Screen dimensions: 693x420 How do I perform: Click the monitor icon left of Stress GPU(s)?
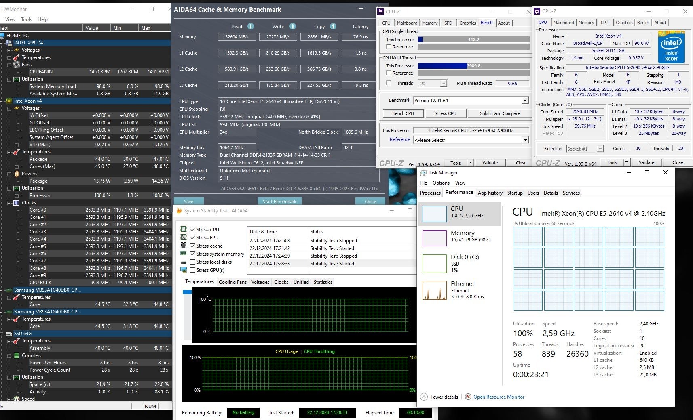[x=184, y=270]
